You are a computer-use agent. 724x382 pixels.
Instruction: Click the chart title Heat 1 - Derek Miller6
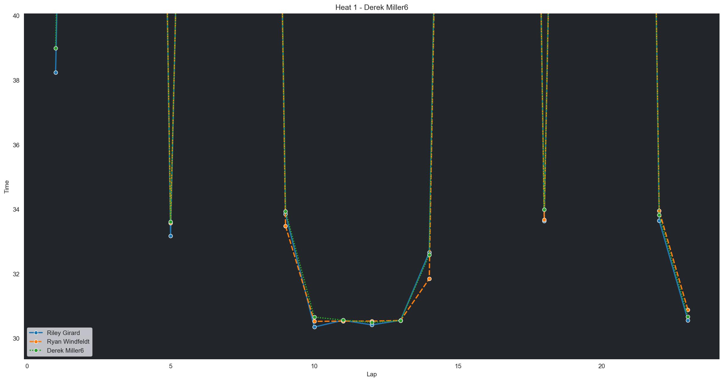pyautogui.click(x=372, y=7)
